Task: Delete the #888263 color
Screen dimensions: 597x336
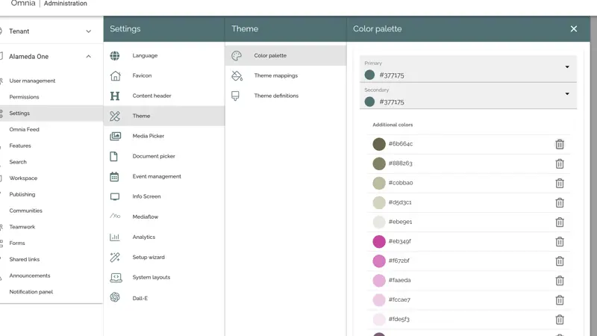Action: 559,164
